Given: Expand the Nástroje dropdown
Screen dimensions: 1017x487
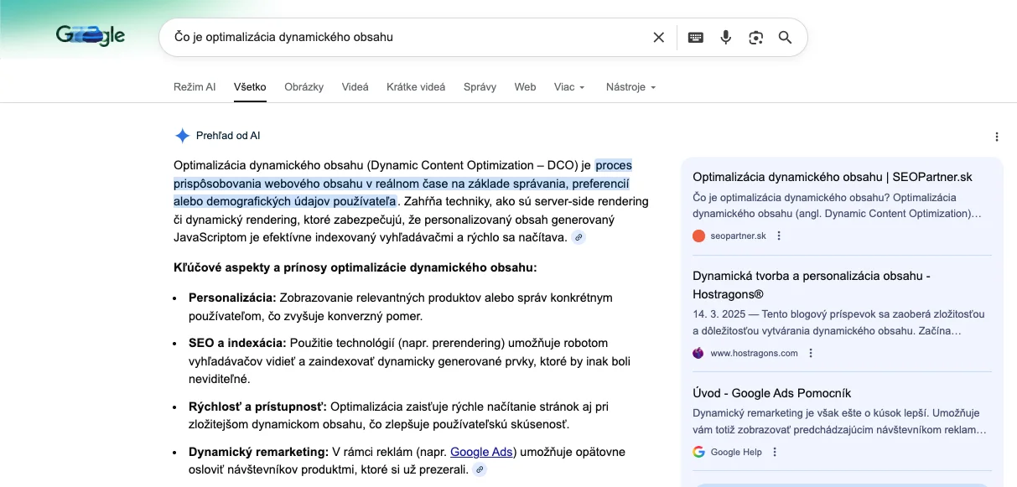Looking at the screenshot, I should click(x=630, y=87).
